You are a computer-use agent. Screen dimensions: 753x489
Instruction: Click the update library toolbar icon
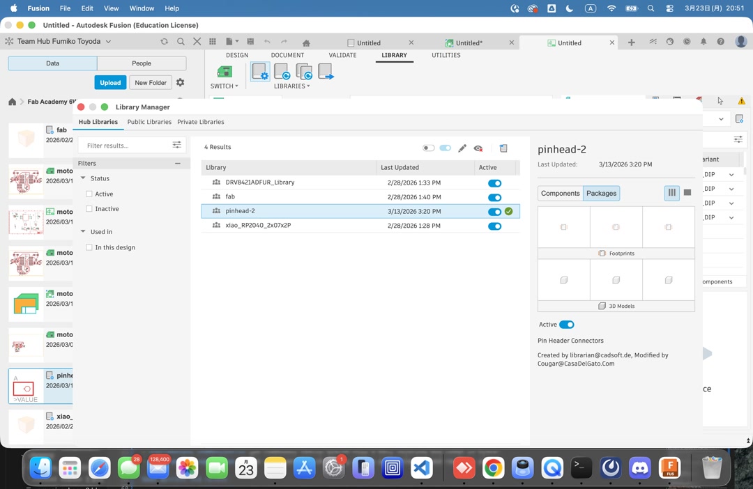tap(282, 72)
